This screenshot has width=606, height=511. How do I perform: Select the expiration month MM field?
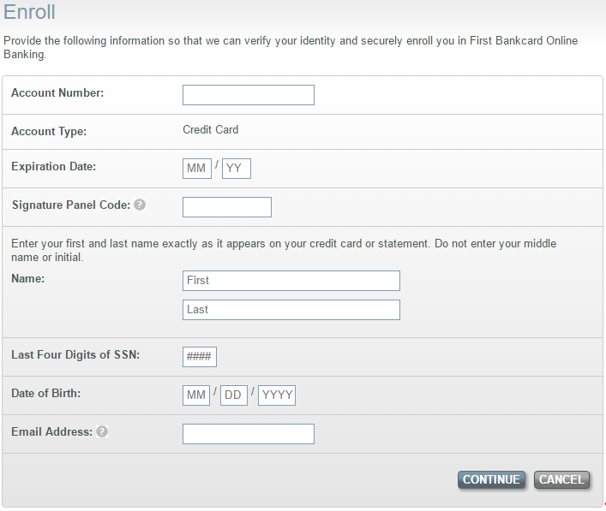(x=197, y=169)
